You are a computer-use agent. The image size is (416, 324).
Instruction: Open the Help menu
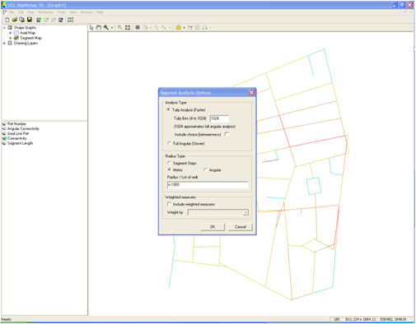[x=100, y=12]
